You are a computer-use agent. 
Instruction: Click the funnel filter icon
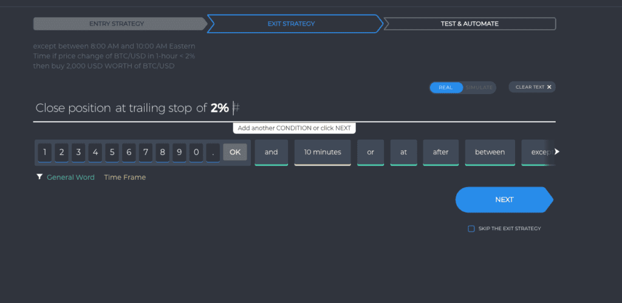(x=39, y=177)
